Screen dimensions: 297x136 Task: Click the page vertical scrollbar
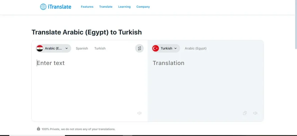pos(296,25)
